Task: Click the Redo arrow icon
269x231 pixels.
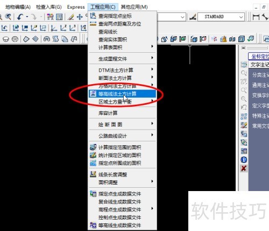Action: (x=34, y=17)
